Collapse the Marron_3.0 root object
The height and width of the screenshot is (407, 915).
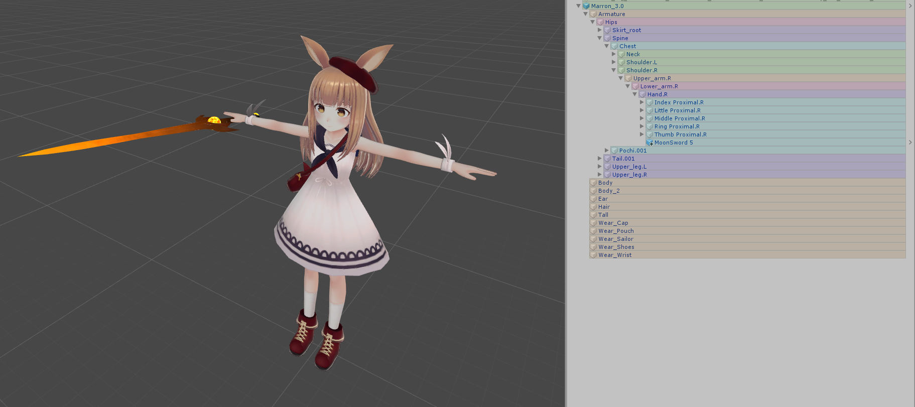tap(579, 6)
